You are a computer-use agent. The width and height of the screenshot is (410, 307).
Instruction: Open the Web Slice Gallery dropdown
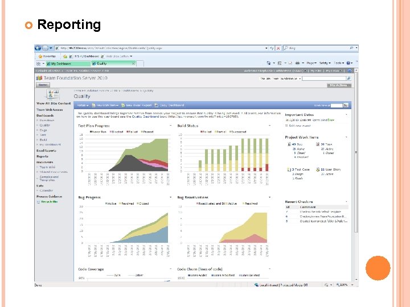point(117,56)
